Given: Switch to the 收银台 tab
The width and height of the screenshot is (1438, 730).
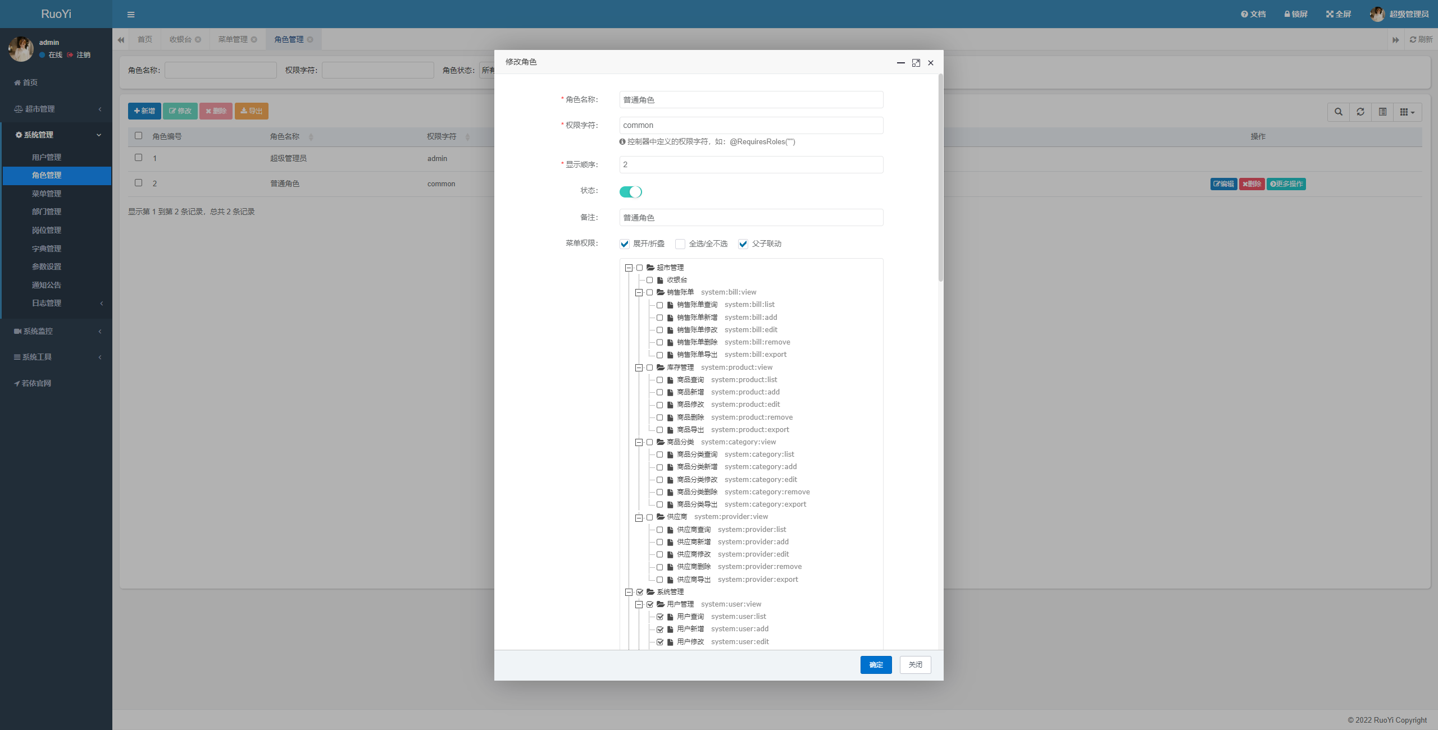Looking at the screenshot, I should click(x=181, y=39).
